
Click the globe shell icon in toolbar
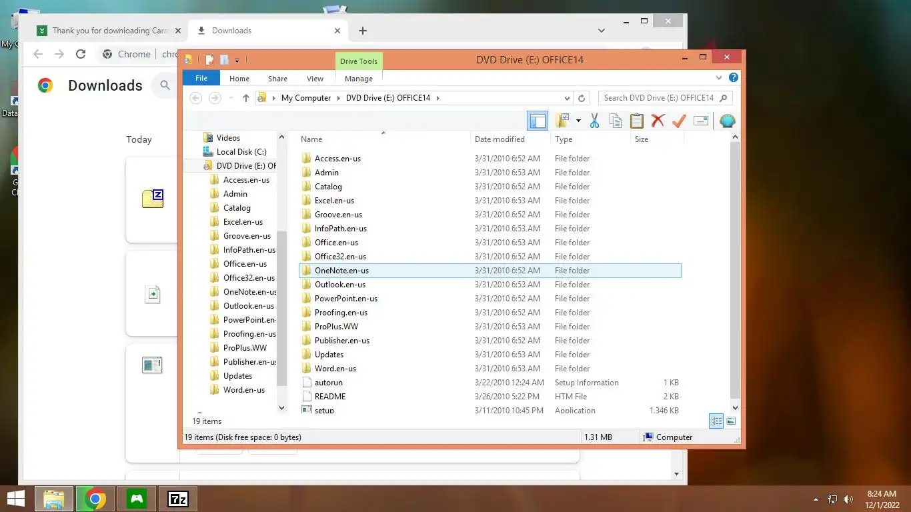pyautogui.click(x=728, y=121)
